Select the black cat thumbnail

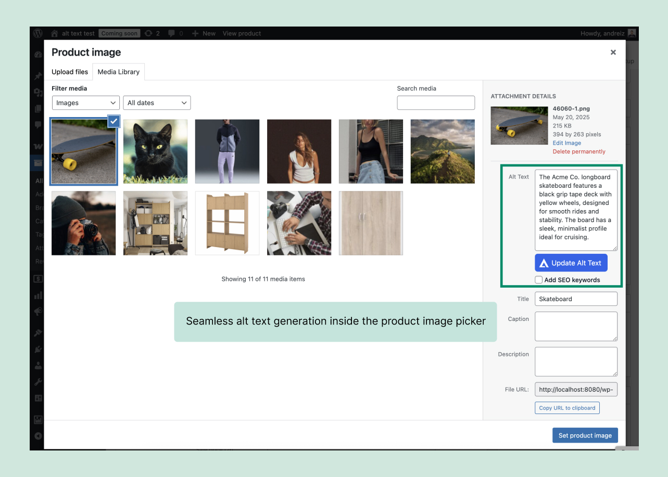pyautogui.click(x=155, y=151)
